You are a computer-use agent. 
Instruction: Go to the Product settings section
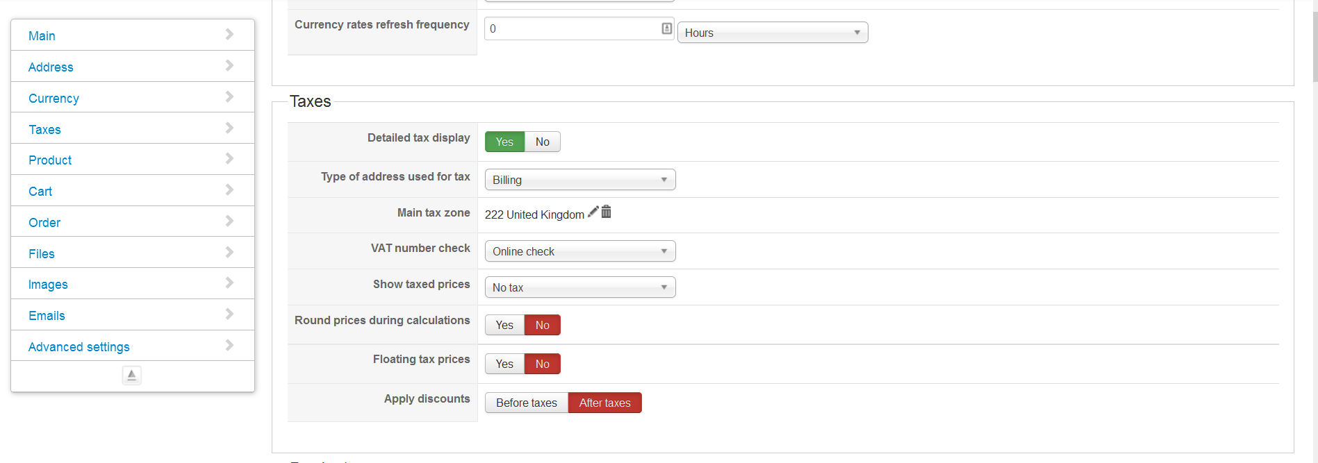click(x=50, y=160)
